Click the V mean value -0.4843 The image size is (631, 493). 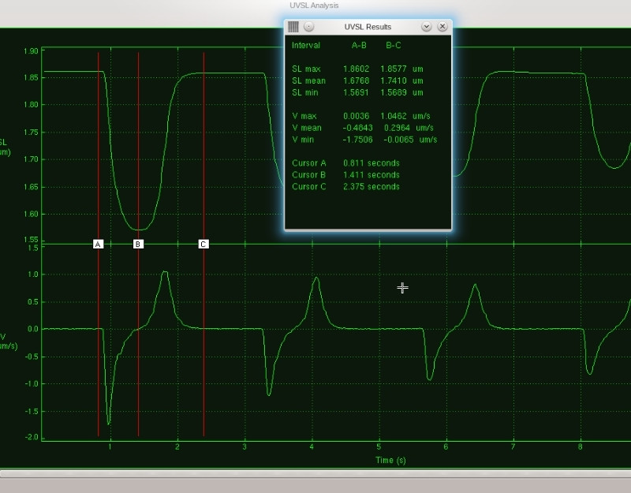tap(357, 128)
